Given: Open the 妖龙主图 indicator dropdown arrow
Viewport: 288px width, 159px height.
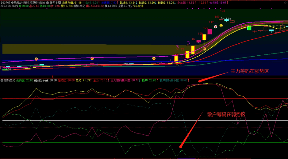Looking at the screenshot, I should point(48,3).
